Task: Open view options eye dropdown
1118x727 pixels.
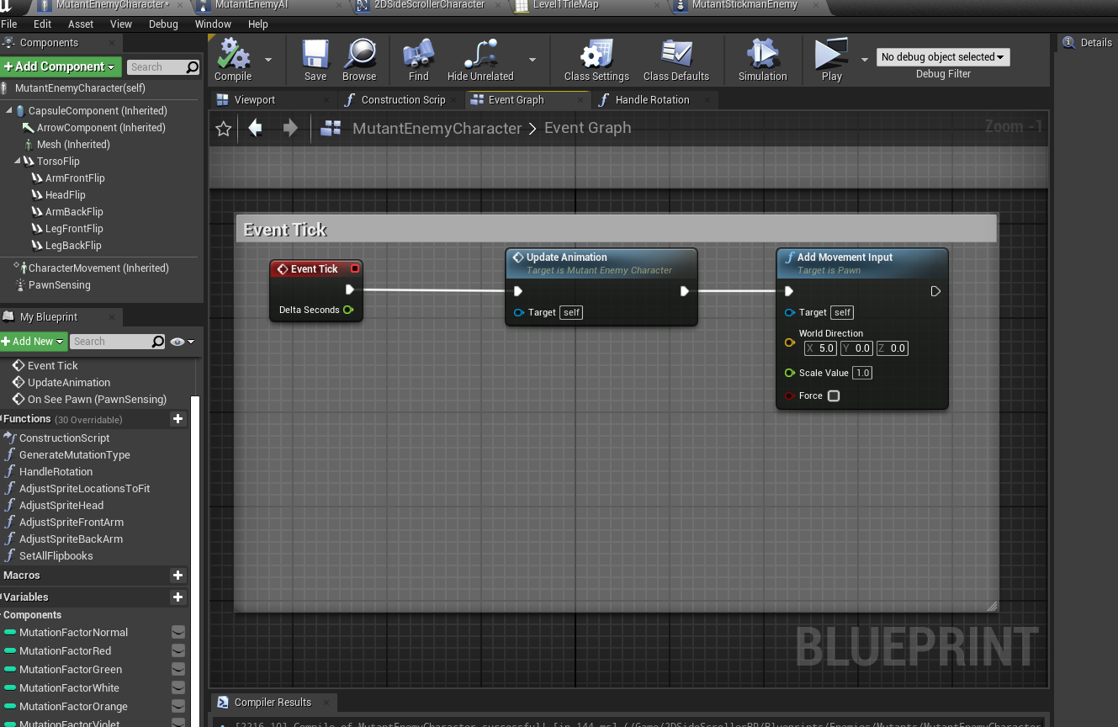Action: [x=182, y=342]
